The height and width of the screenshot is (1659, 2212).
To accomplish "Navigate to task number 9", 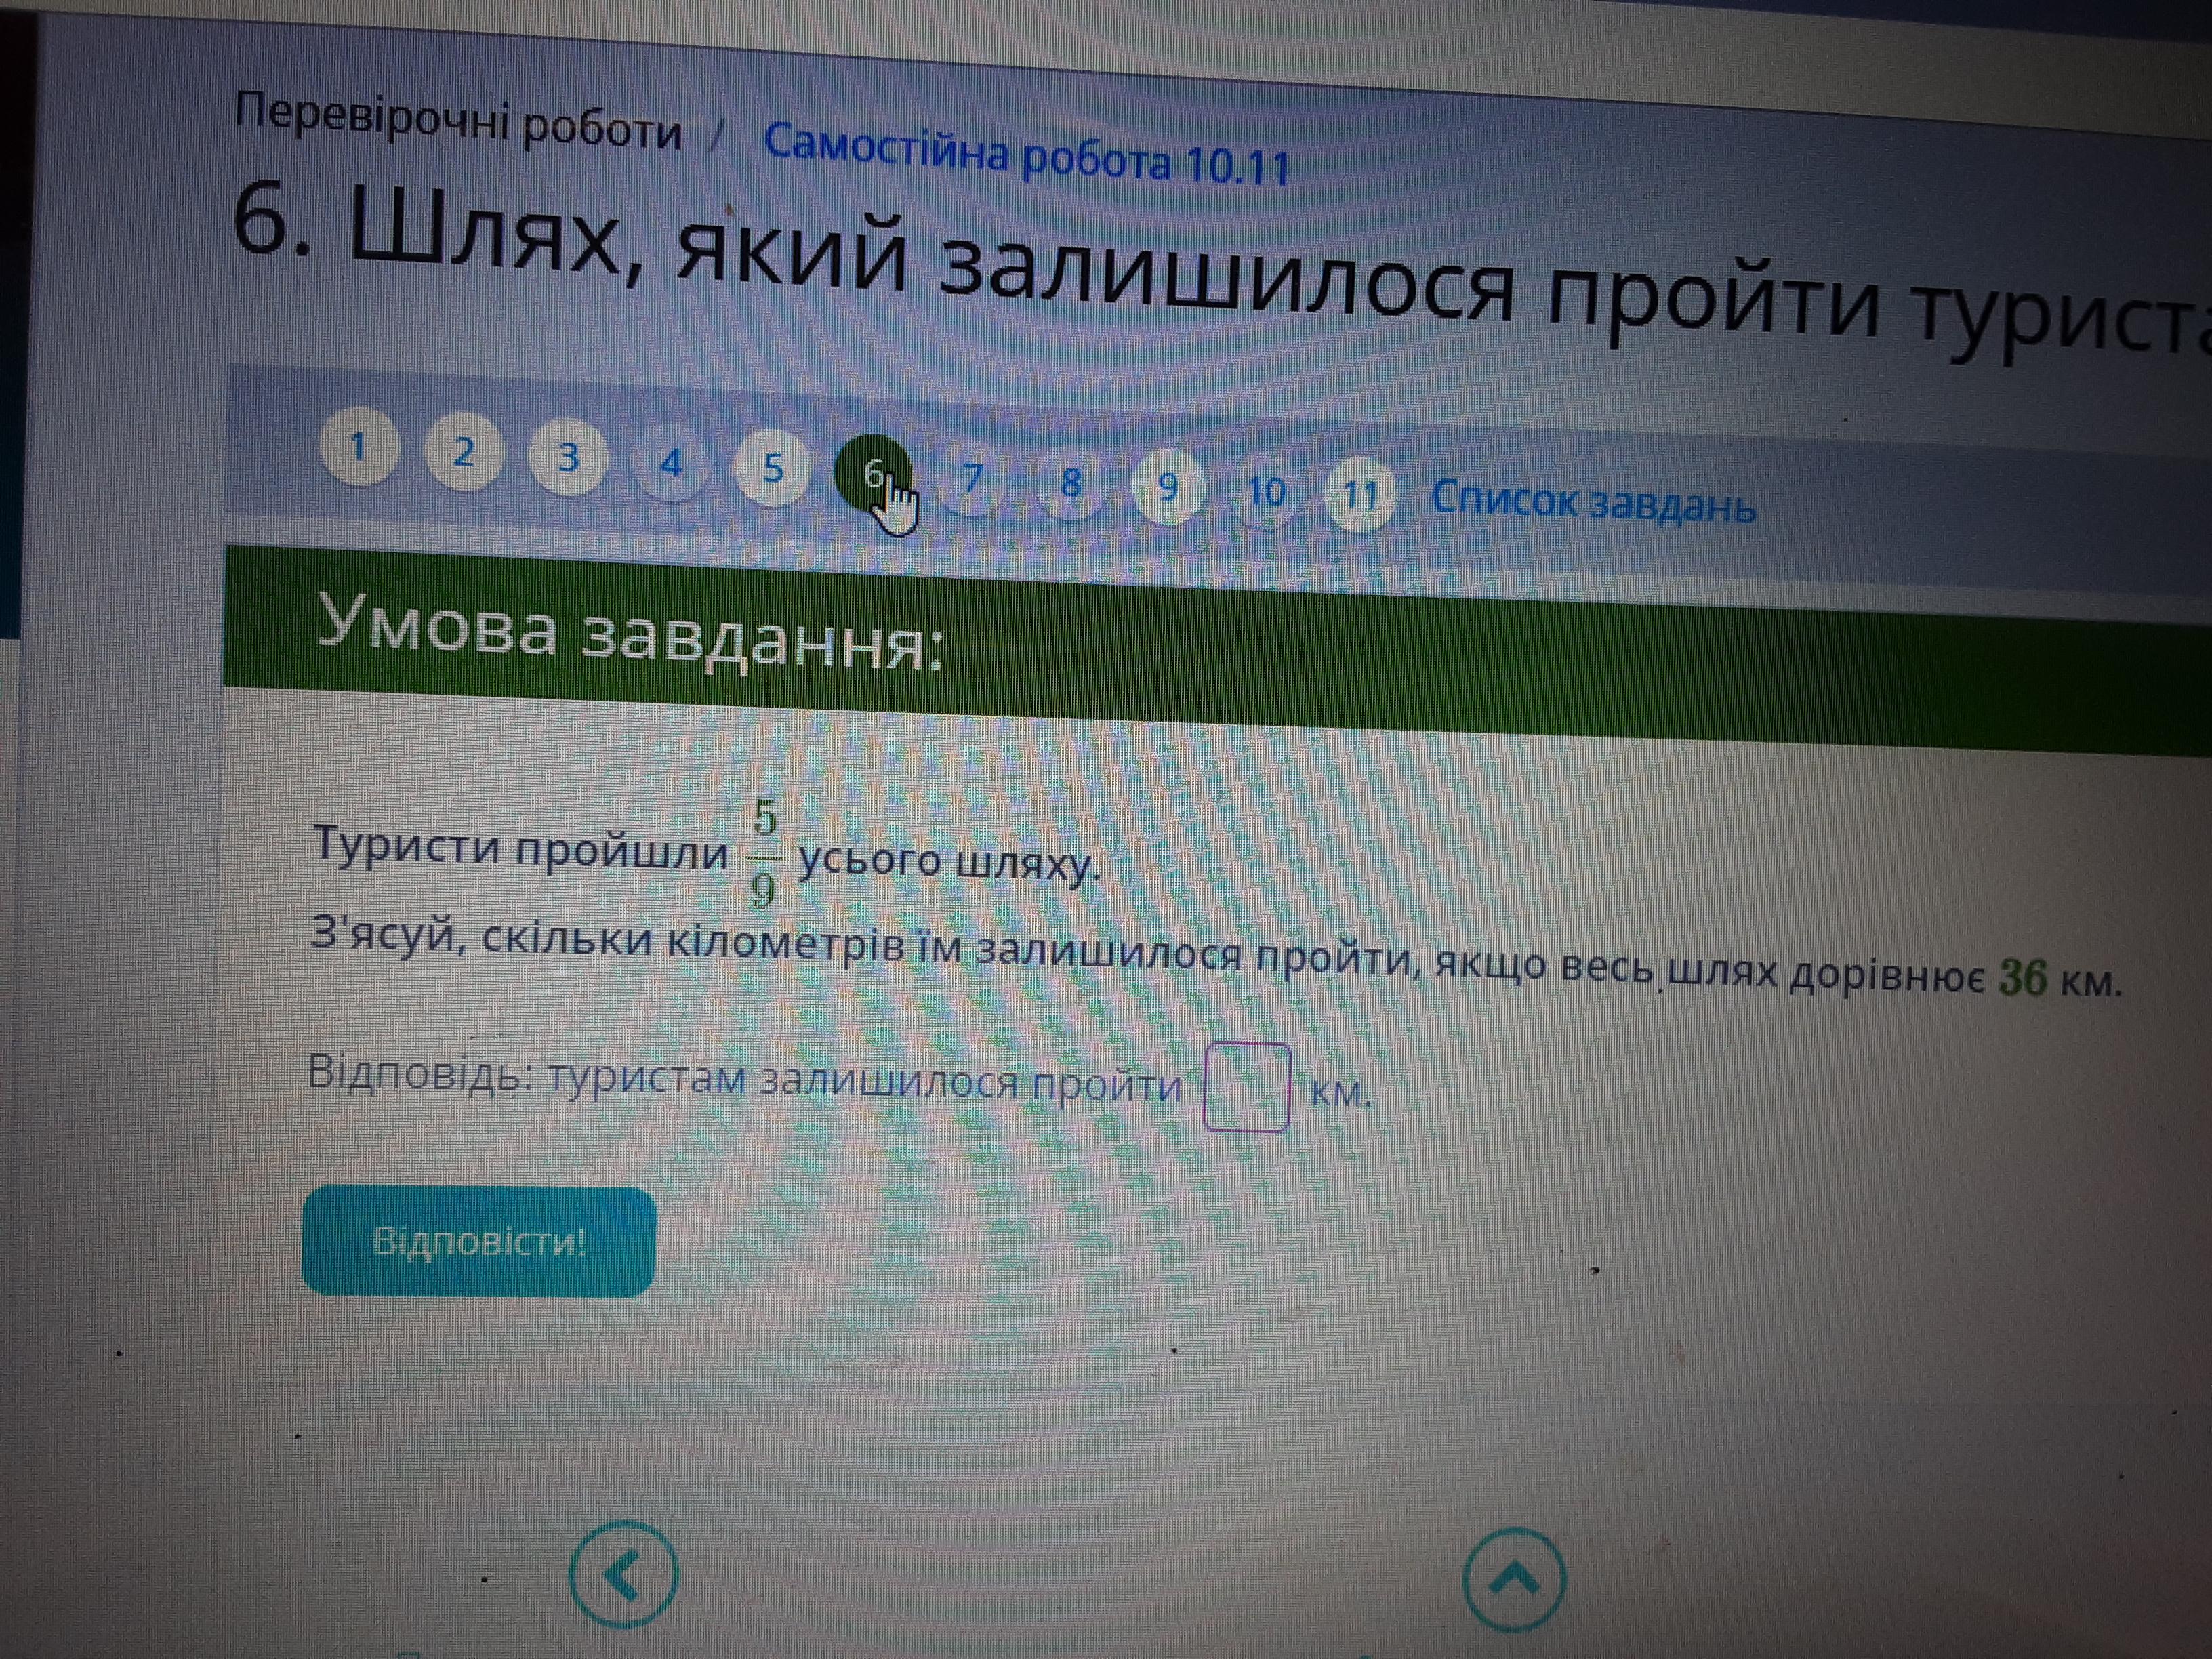I will [x=1167, y=488].
